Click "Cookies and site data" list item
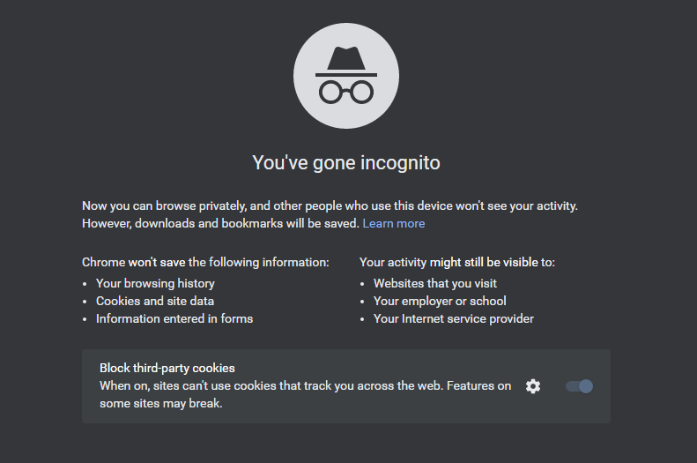697x463 pixels. [155, 302]
